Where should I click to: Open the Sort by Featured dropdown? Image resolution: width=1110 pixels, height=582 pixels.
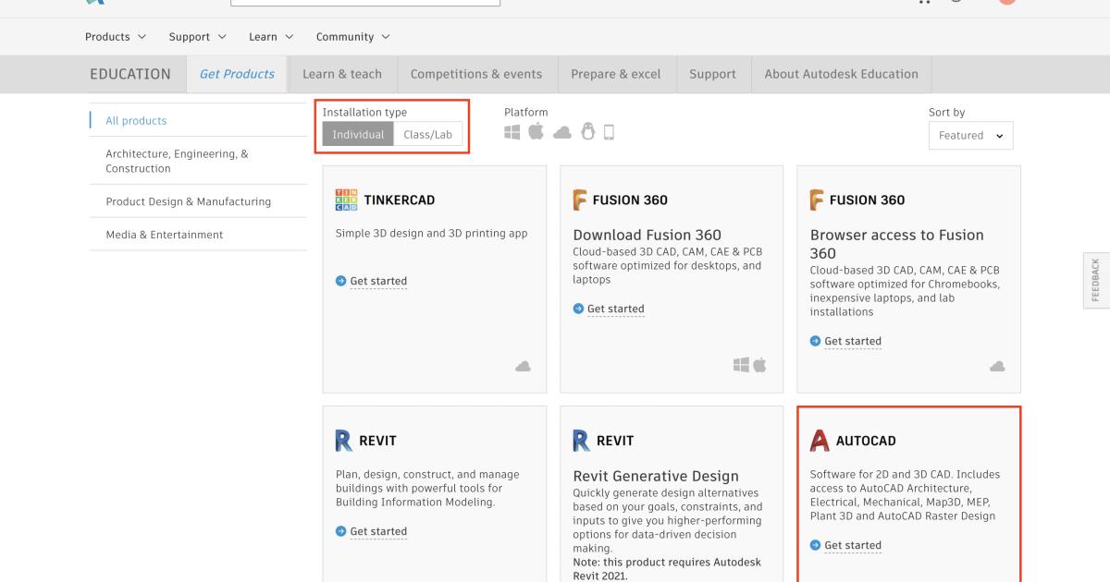(970, 135)
